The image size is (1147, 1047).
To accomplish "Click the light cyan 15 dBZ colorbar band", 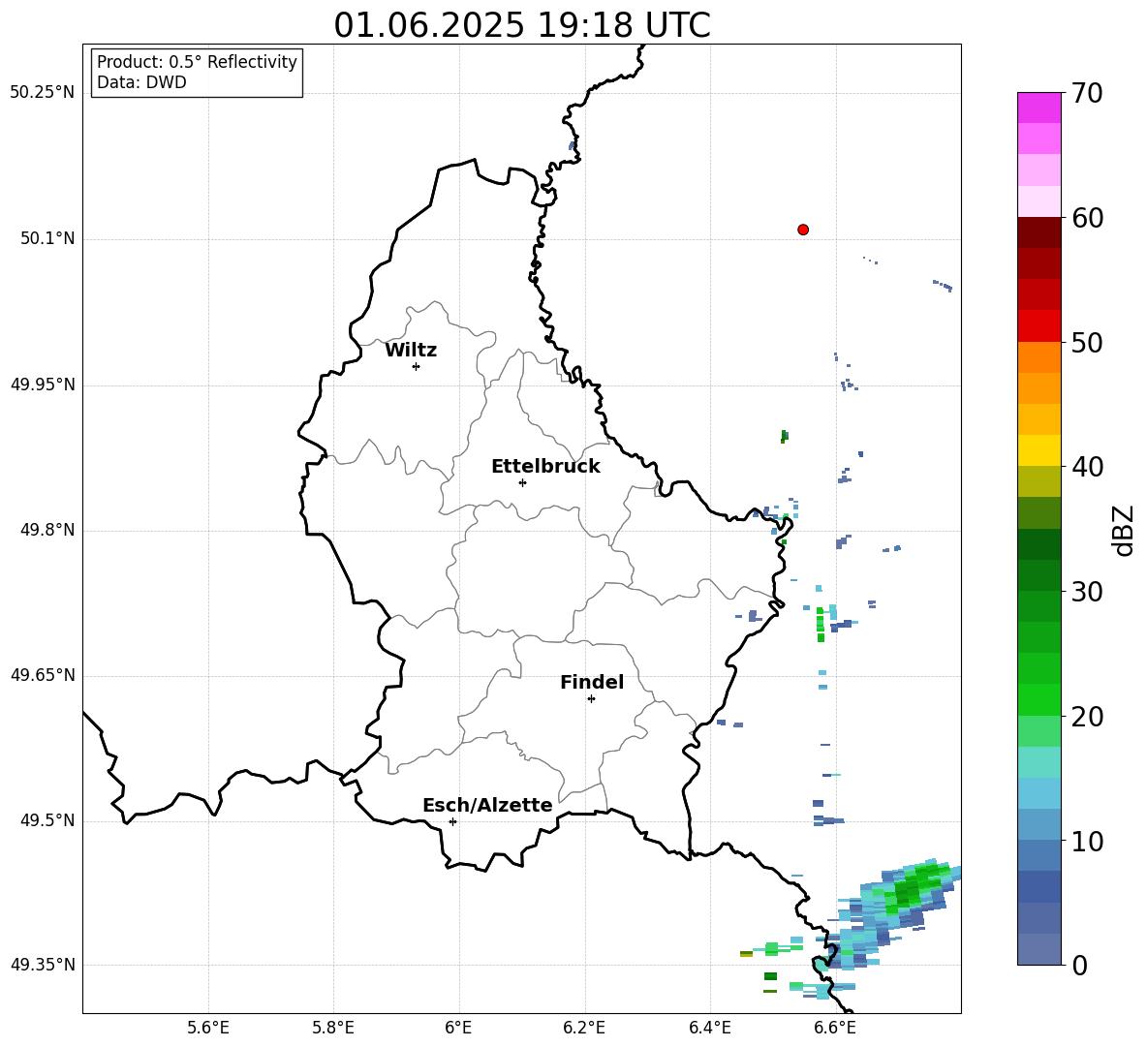I will [1038, 762].
